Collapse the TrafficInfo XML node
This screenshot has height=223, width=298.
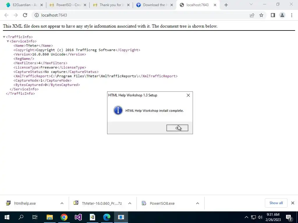(x=4, y=37)
